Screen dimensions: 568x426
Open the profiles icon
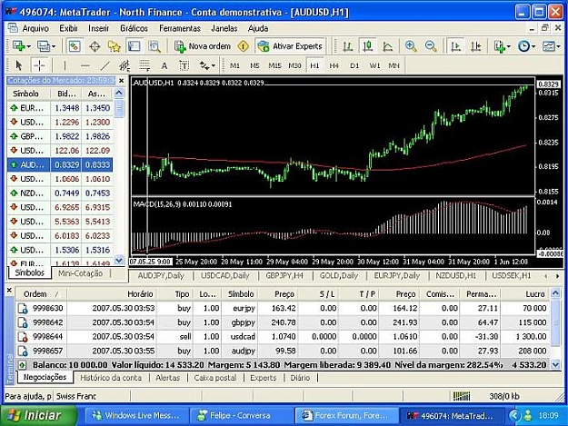(46, 46)
